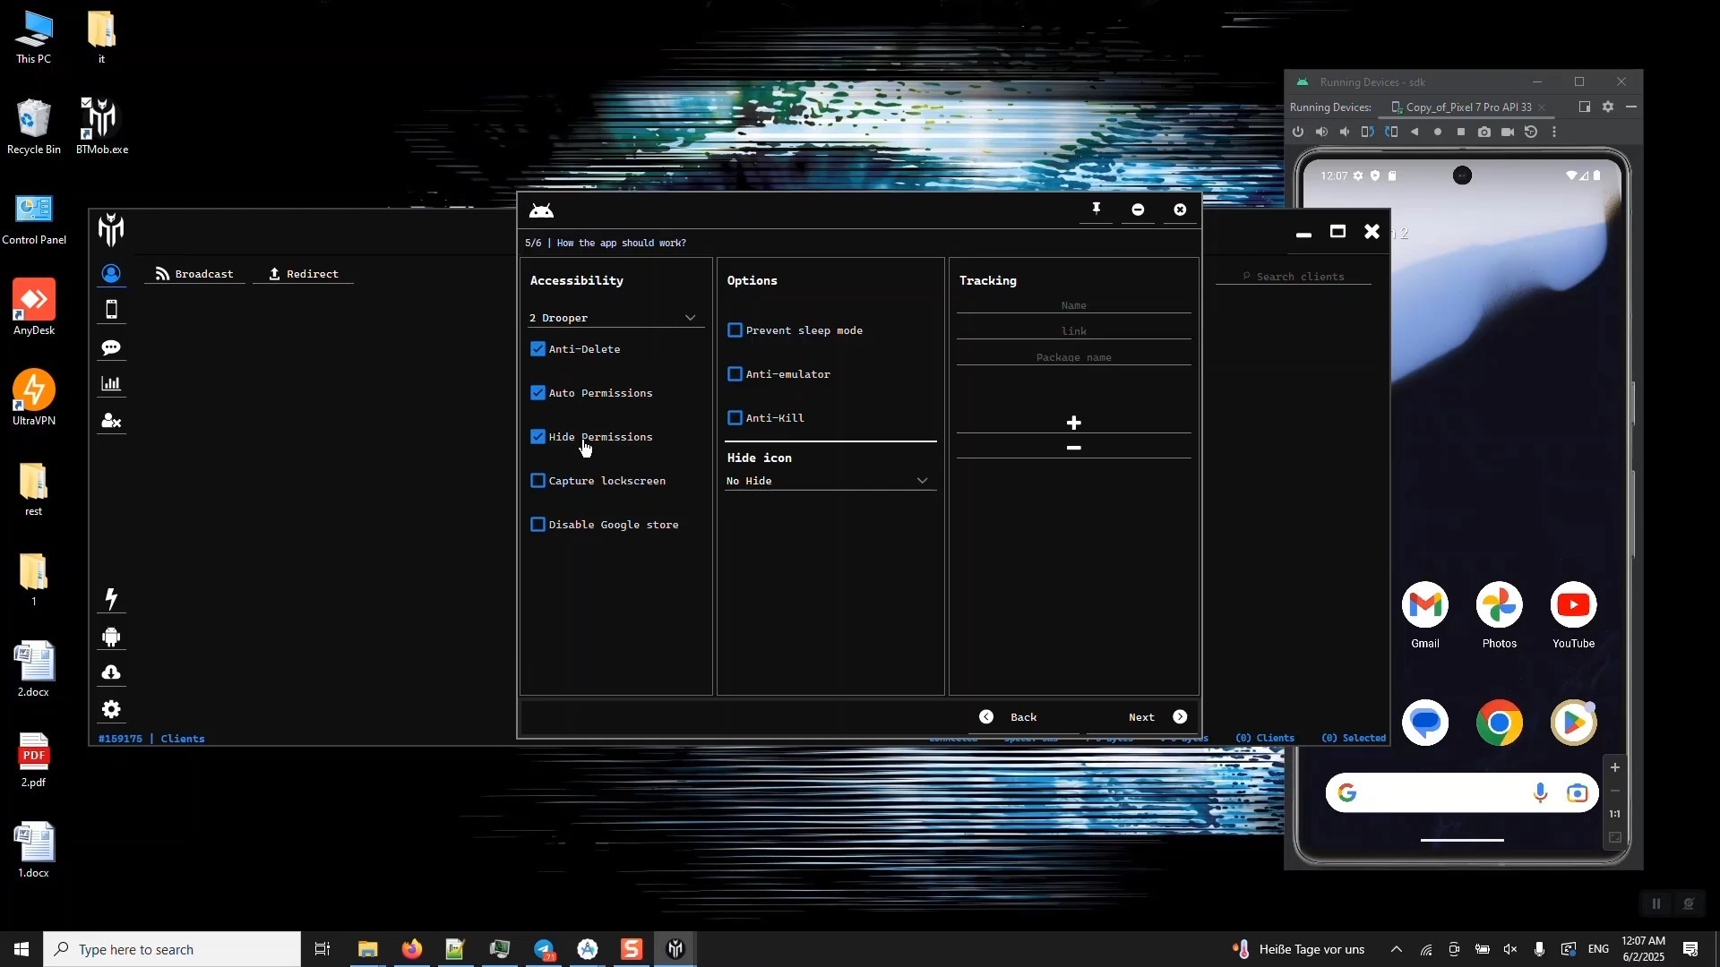Open Firefox from the taskbar
The width and height of the screenshot is (1720, 967).
coord(412,949)
